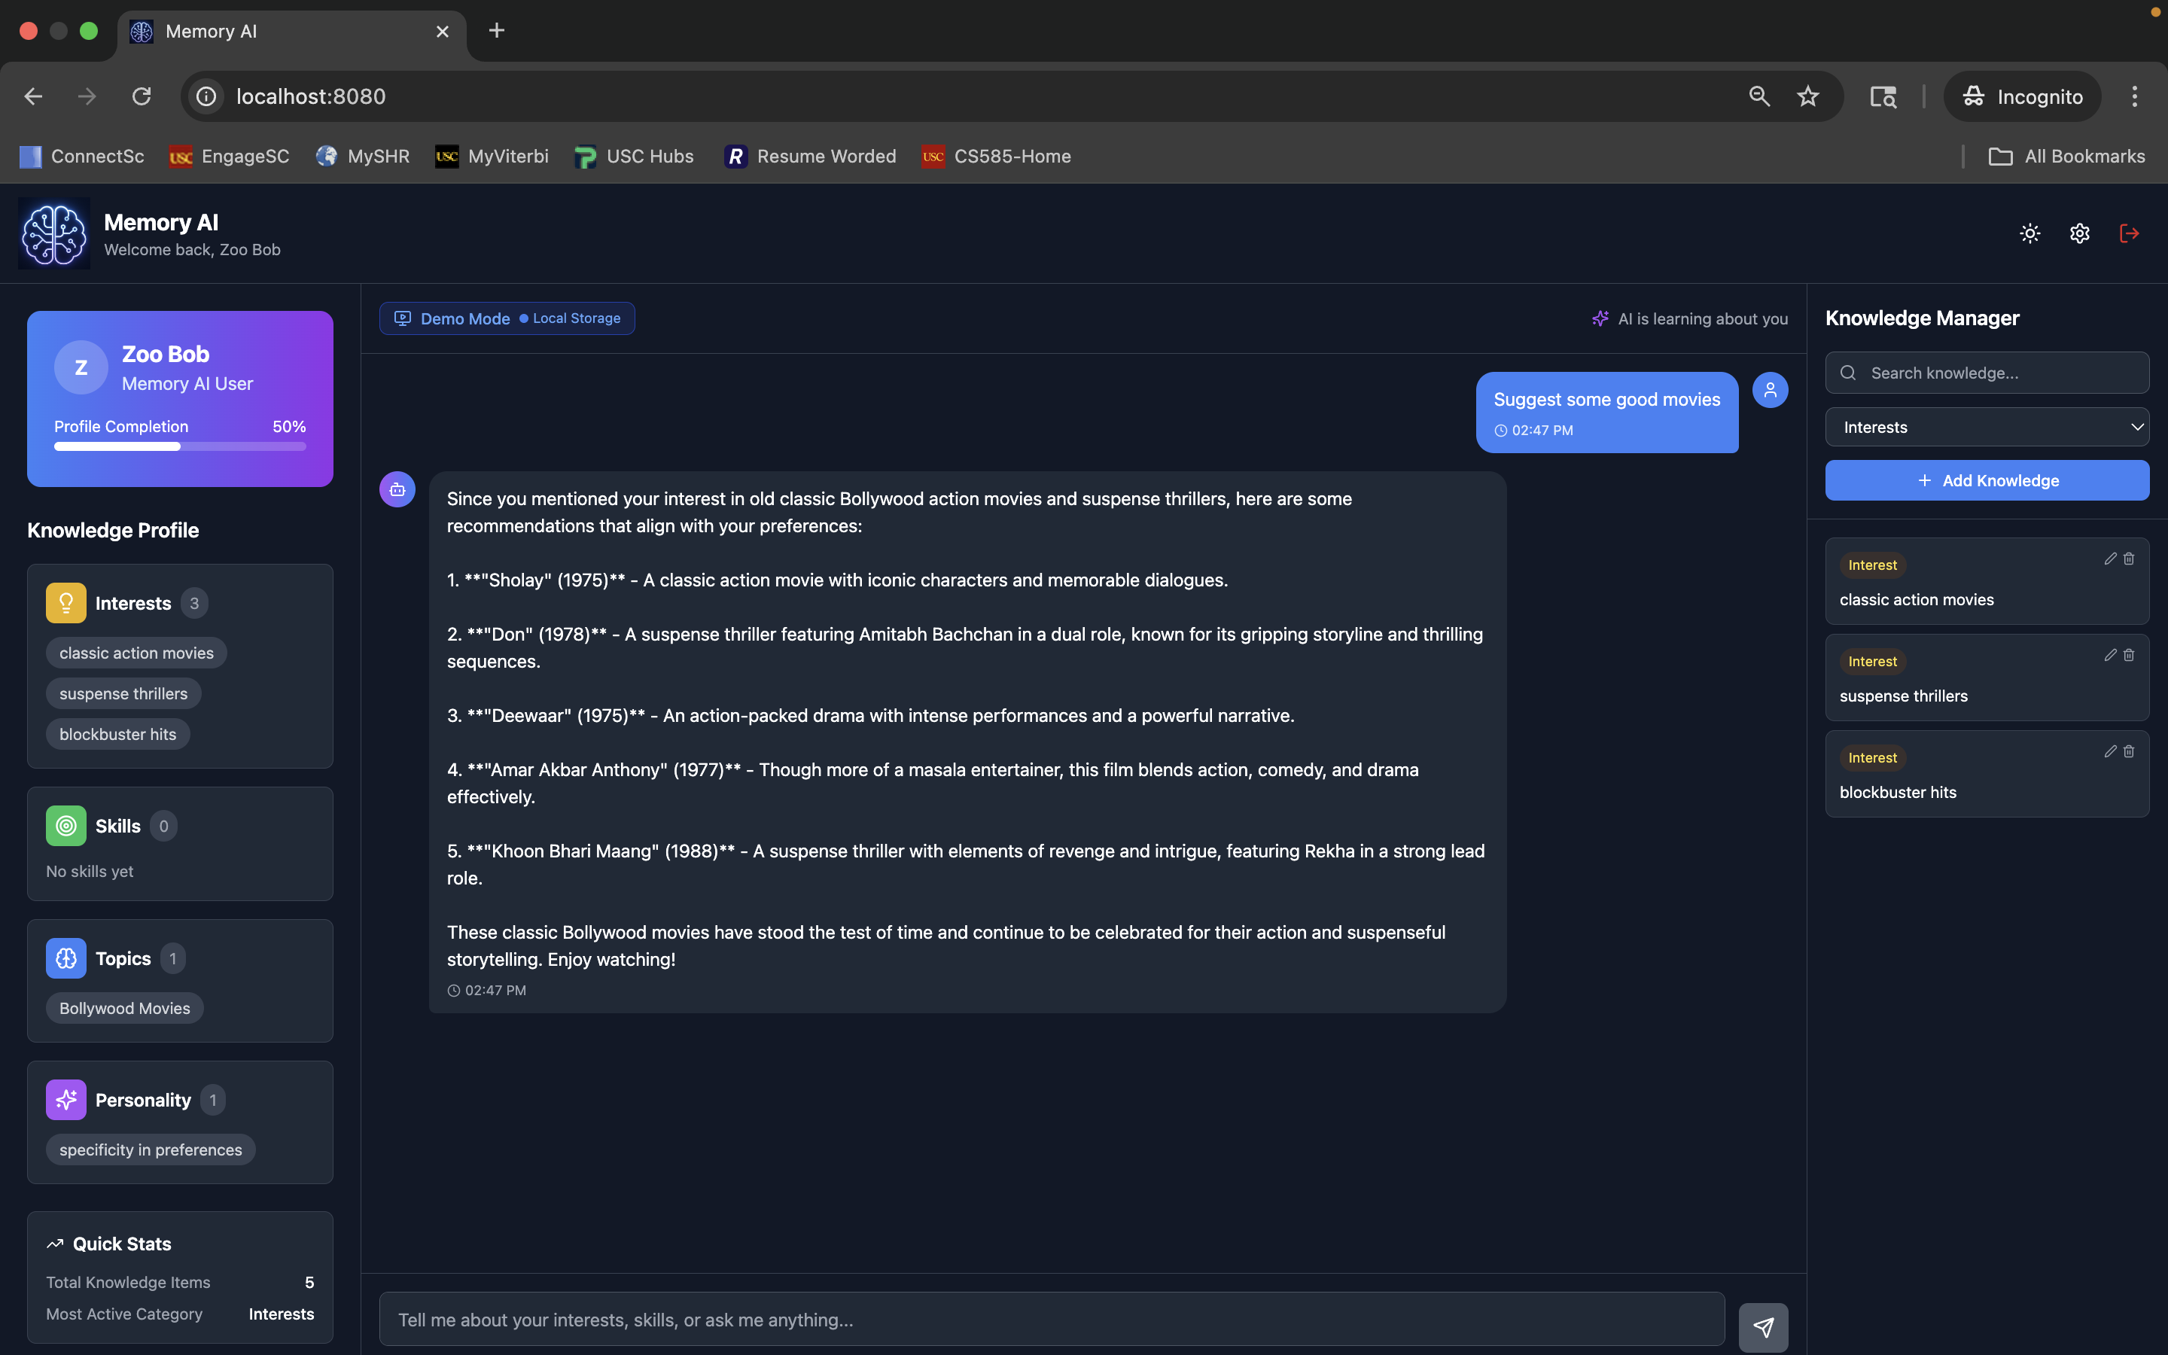Open the Interests category dropdown
This screenshot has width=2168, height=1355.
(x=1986, y=428)
